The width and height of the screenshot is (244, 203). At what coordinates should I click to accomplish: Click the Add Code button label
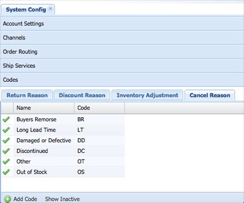(25, 199)
